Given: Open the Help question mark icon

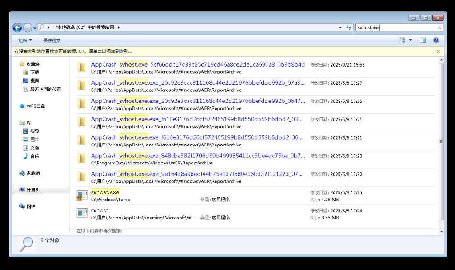Looking at the screenshot, I should pos(436,40).
